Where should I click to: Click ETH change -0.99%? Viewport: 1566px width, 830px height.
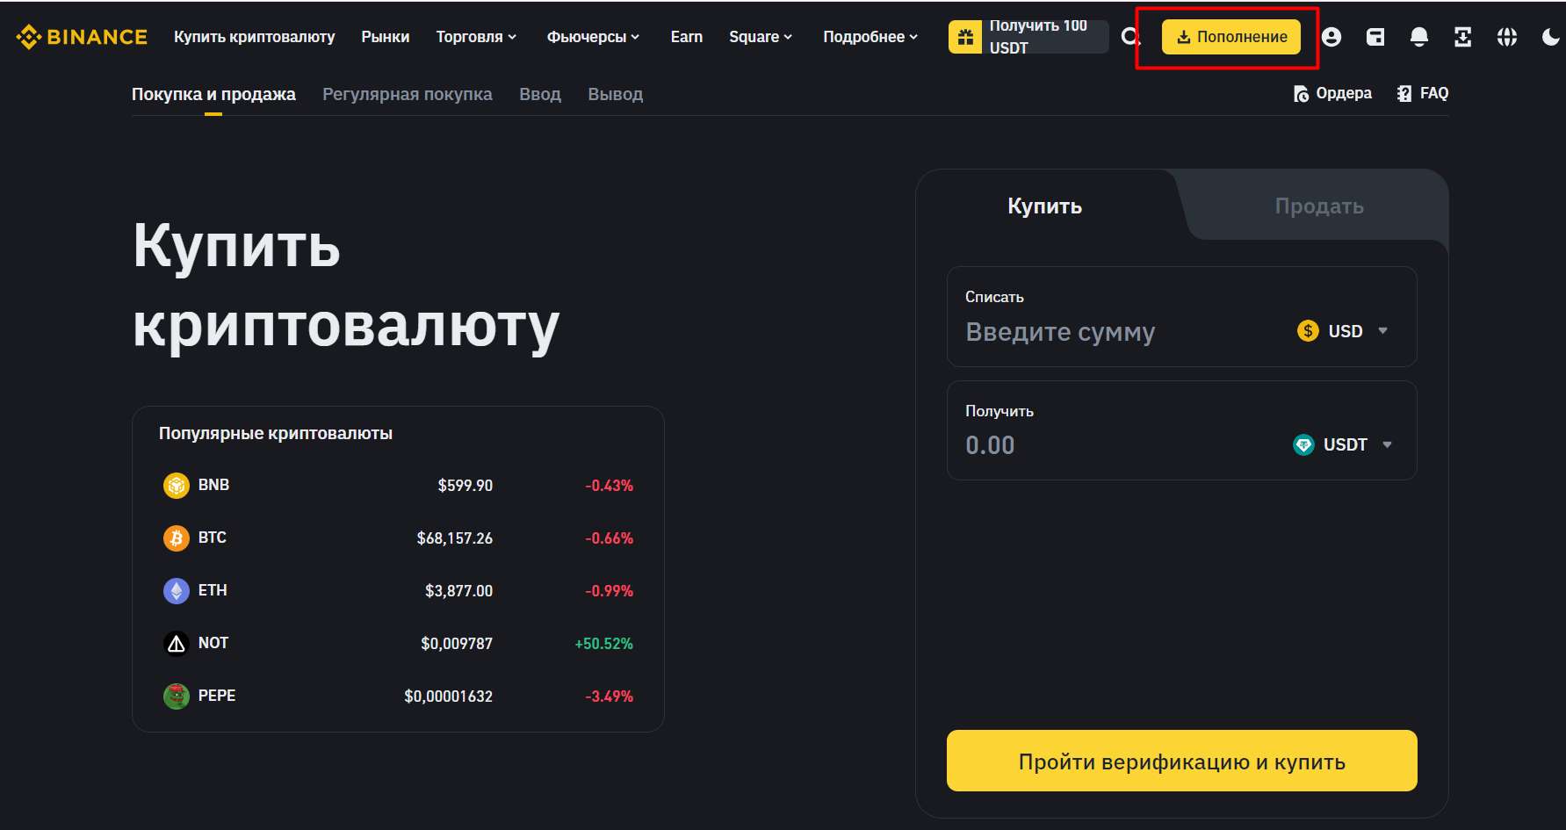pyautogui.click(x=610, y=591)
